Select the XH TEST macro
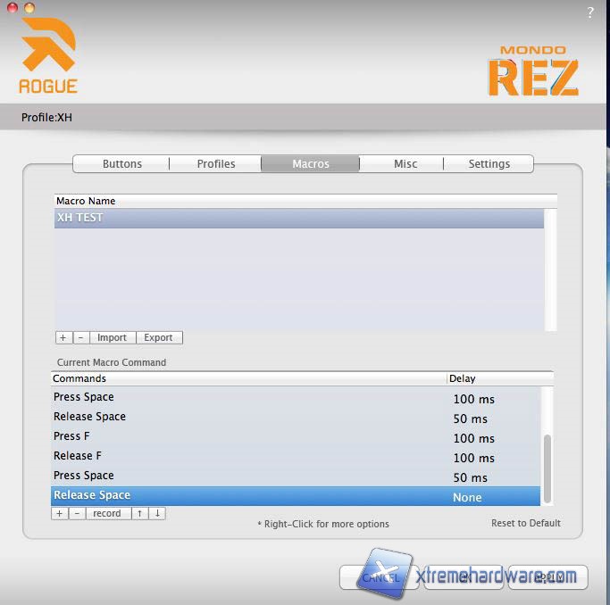 point(298,218)
